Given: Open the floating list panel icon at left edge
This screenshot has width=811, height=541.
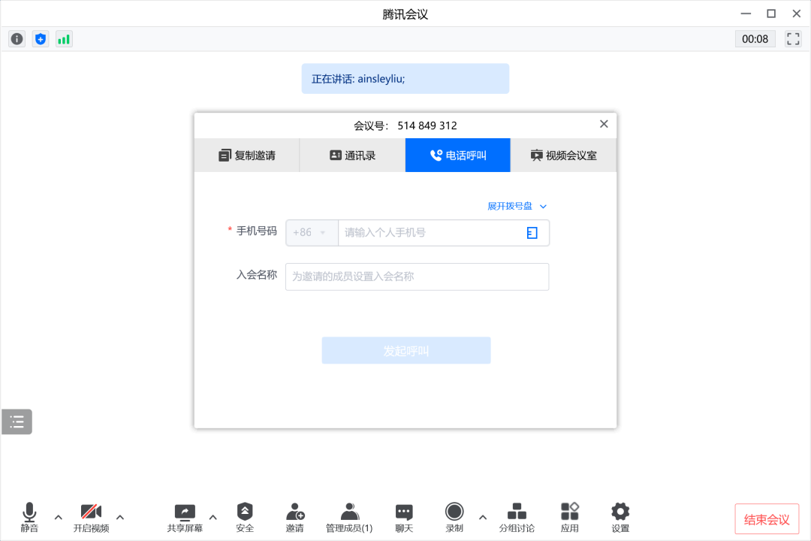Looking at the screenshot, I should click(17, 422).
